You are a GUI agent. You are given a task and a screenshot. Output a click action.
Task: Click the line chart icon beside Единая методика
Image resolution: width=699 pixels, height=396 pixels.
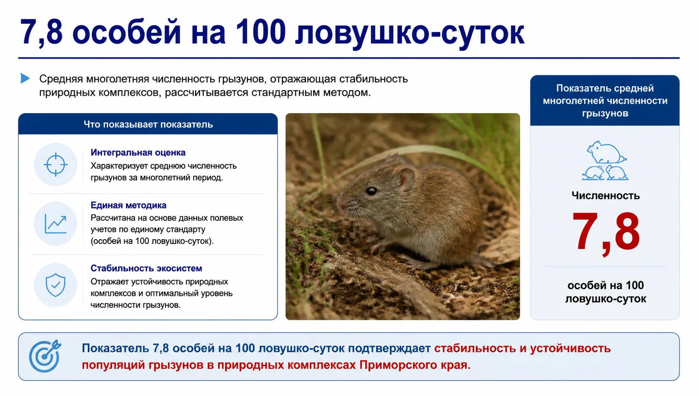point(55,224)
